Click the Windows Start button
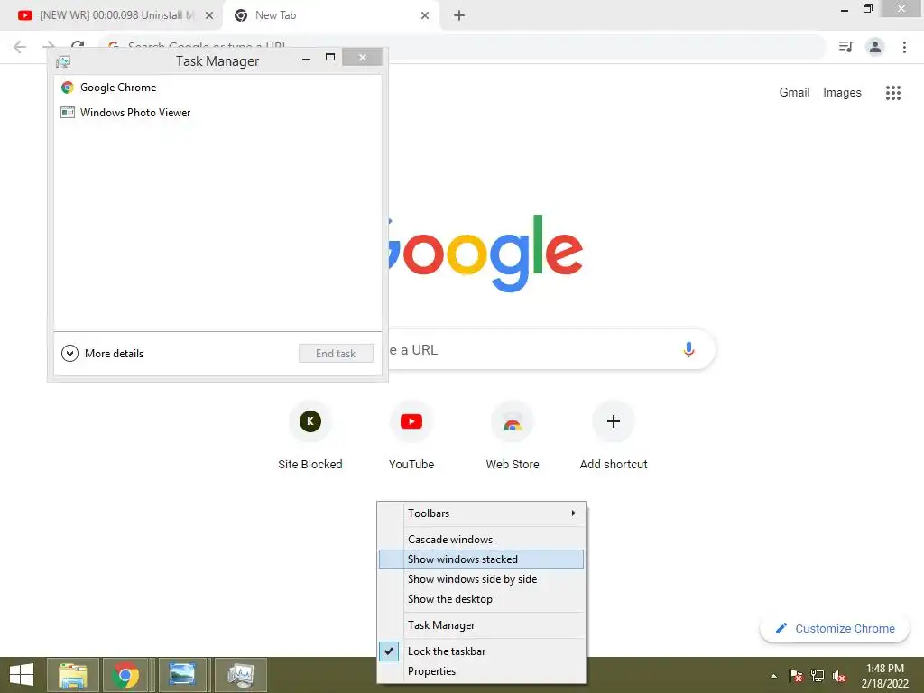This screenshot has width=924, height=693. [22, 675]
